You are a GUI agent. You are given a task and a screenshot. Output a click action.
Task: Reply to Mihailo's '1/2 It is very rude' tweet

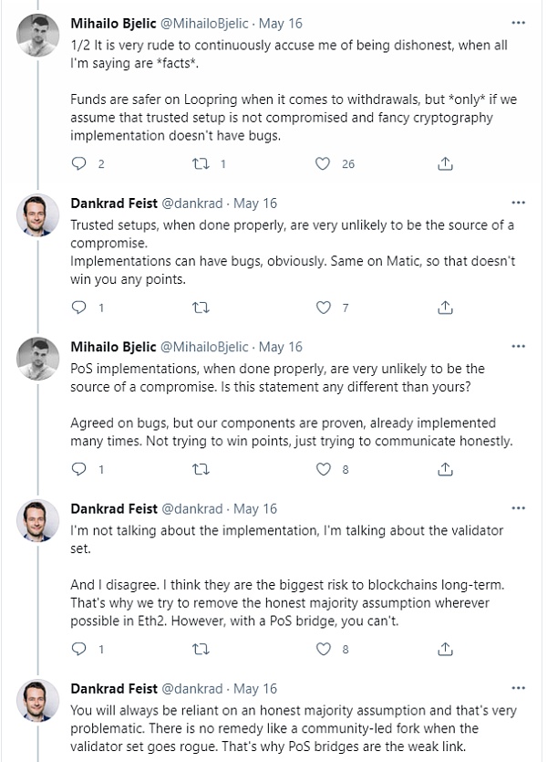[78, 164]
